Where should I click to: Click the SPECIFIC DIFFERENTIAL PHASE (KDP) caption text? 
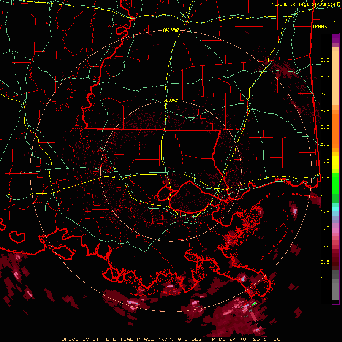pos(118,339)
